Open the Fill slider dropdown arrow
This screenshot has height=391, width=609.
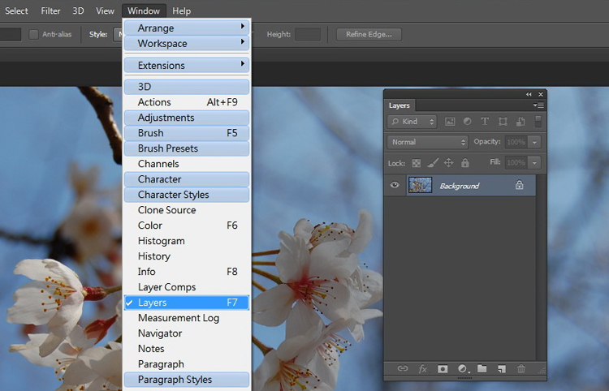(x=534, y=163)
